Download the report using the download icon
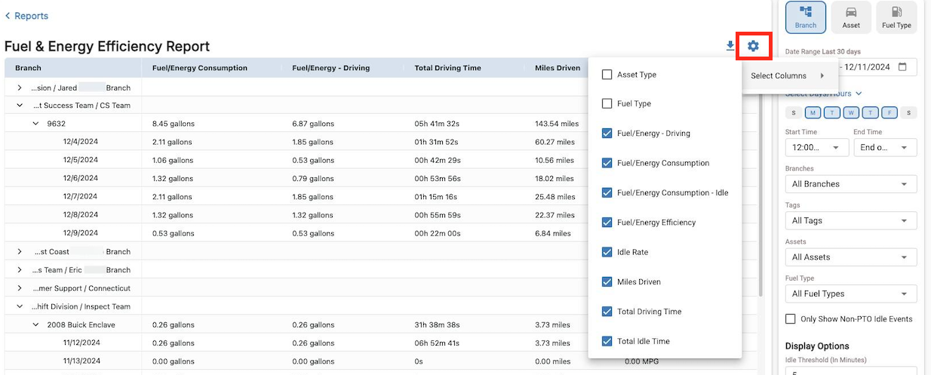The width and height of the screenshot is (931, 375). coord(730,46)
